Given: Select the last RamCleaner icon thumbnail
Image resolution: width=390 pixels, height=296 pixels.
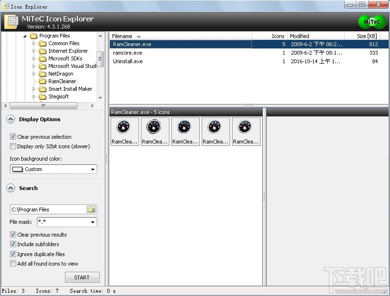Looking at the screenshot, I should pyautogui.click(x=246, y=132).
